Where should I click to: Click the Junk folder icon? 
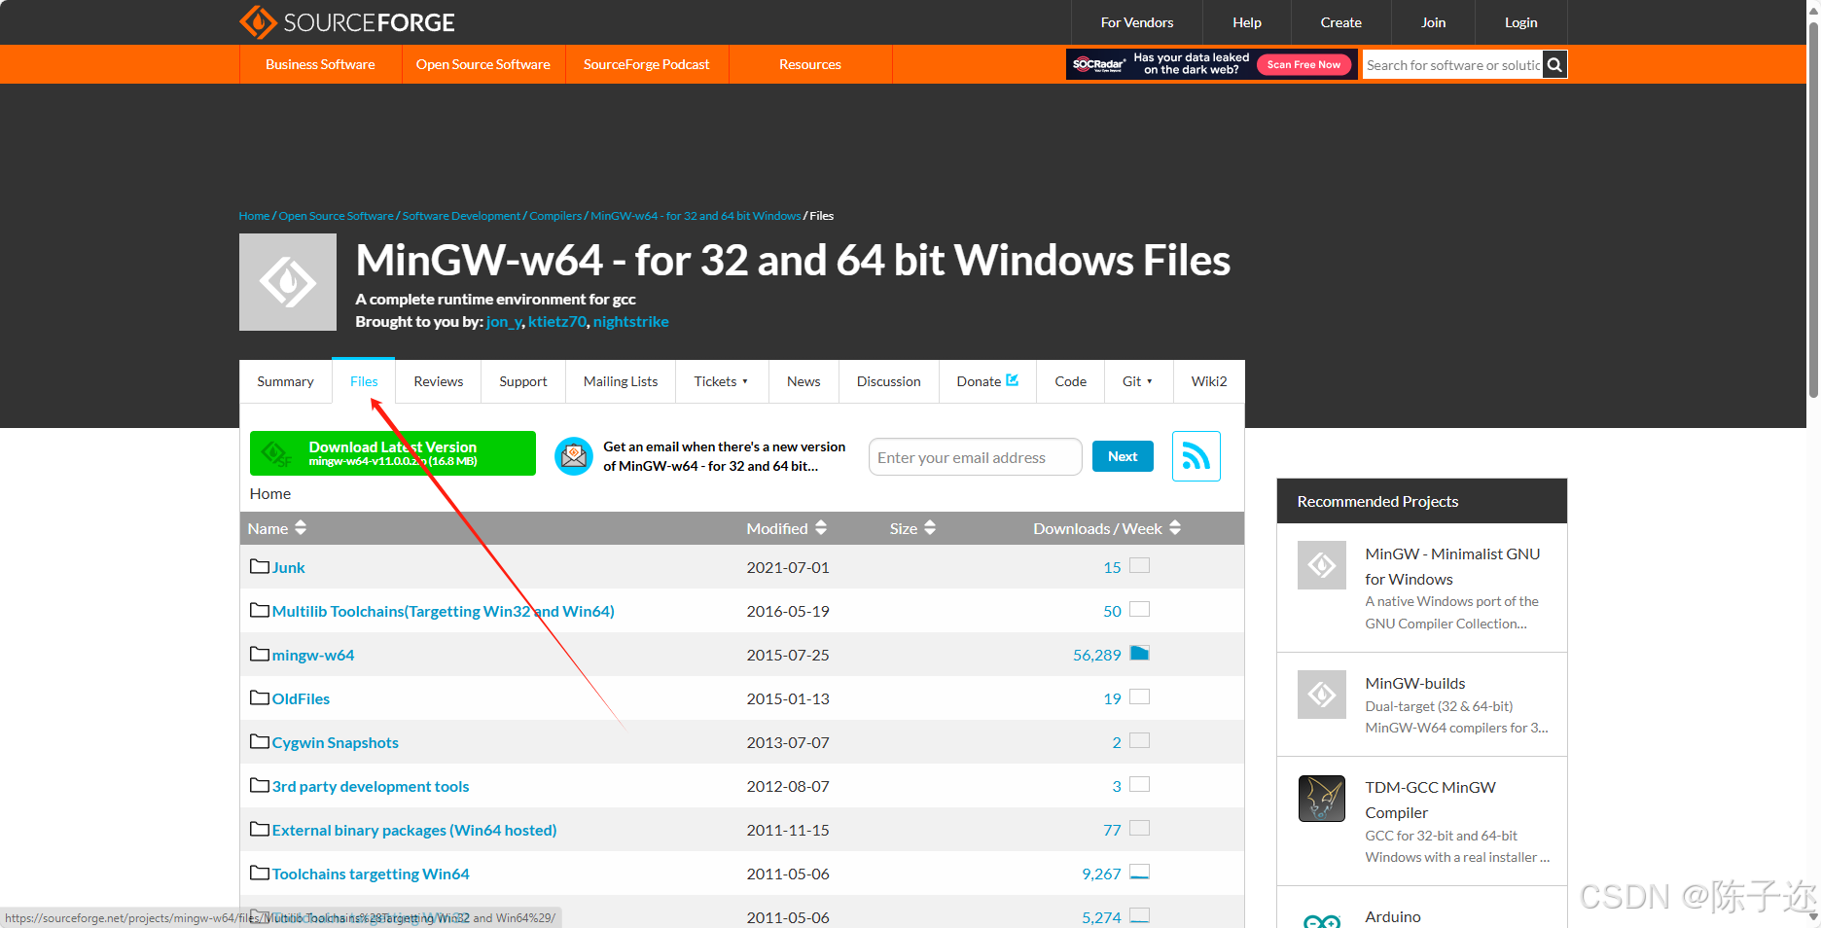[x=260, y=566]
